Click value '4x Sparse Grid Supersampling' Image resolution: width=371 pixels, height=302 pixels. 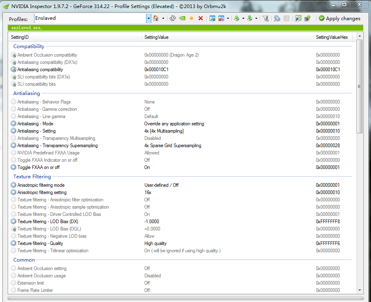173,146
